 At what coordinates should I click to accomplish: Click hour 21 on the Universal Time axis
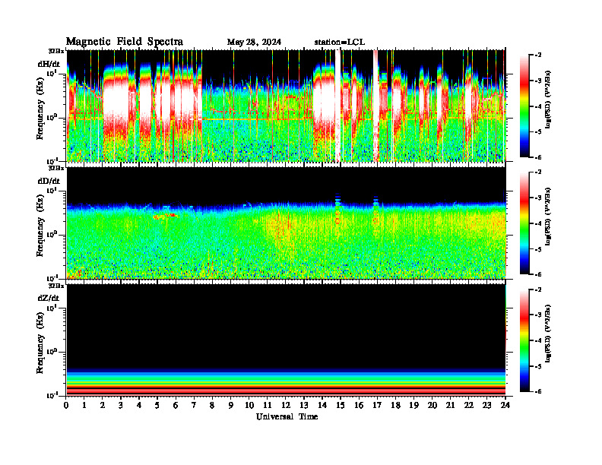(450, 405)
